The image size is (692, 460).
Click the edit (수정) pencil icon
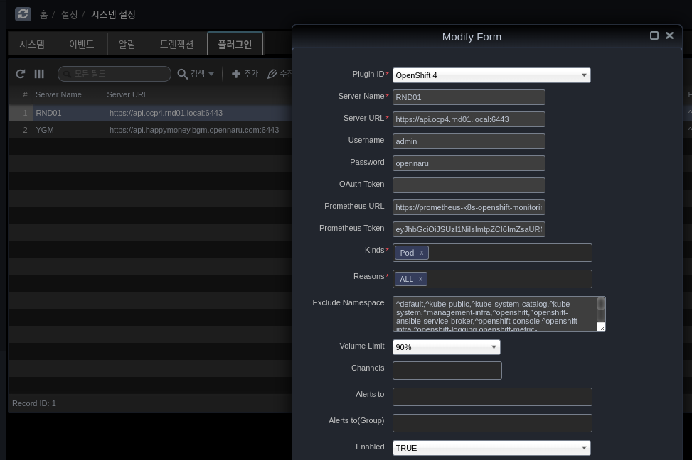point(272,74)
